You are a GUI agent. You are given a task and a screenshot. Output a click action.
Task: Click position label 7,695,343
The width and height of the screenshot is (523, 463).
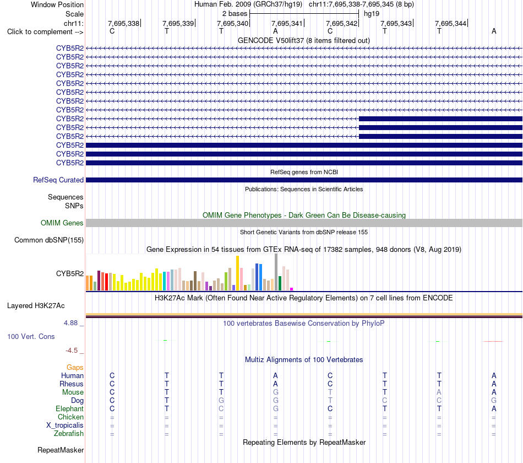click(396, 23)
